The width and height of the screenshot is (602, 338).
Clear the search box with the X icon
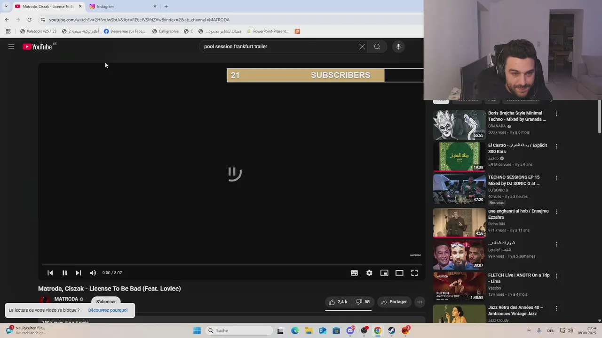click(362, 46)
